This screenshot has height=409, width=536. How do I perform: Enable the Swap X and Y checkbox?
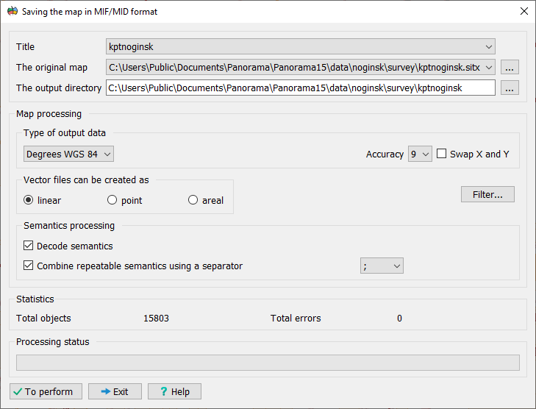pyautogui.click(x=441, y=154)
